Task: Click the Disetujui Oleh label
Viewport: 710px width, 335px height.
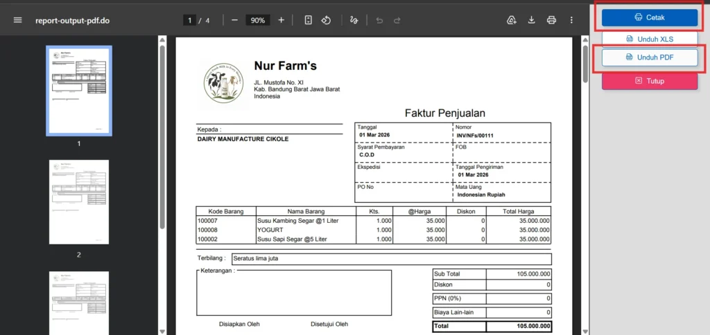Action: [329, 324]
